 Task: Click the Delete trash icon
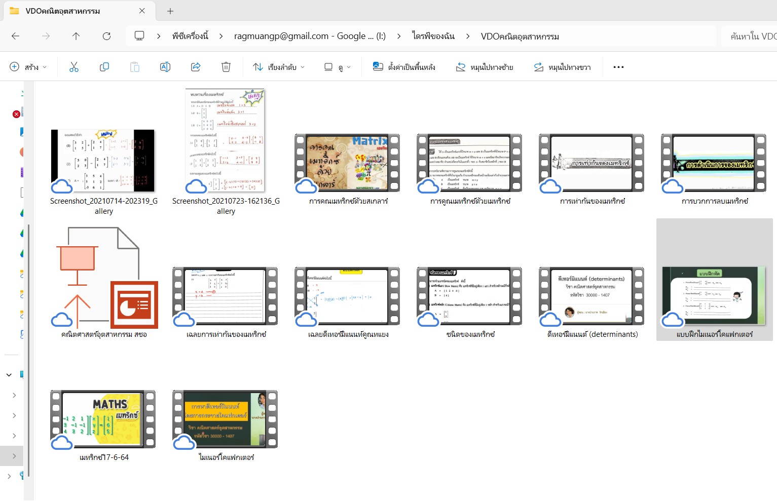[226, 67]
